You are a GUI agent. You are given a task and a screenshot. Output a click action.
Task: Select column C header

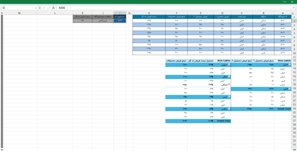[242, 13]
